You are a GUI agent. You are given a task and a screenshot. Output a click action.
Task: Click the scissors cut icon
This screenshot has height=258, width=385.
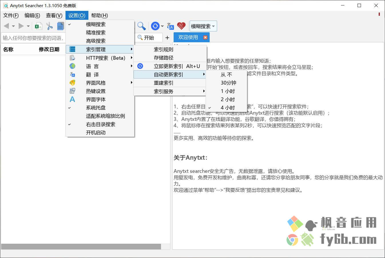(49, 26)
